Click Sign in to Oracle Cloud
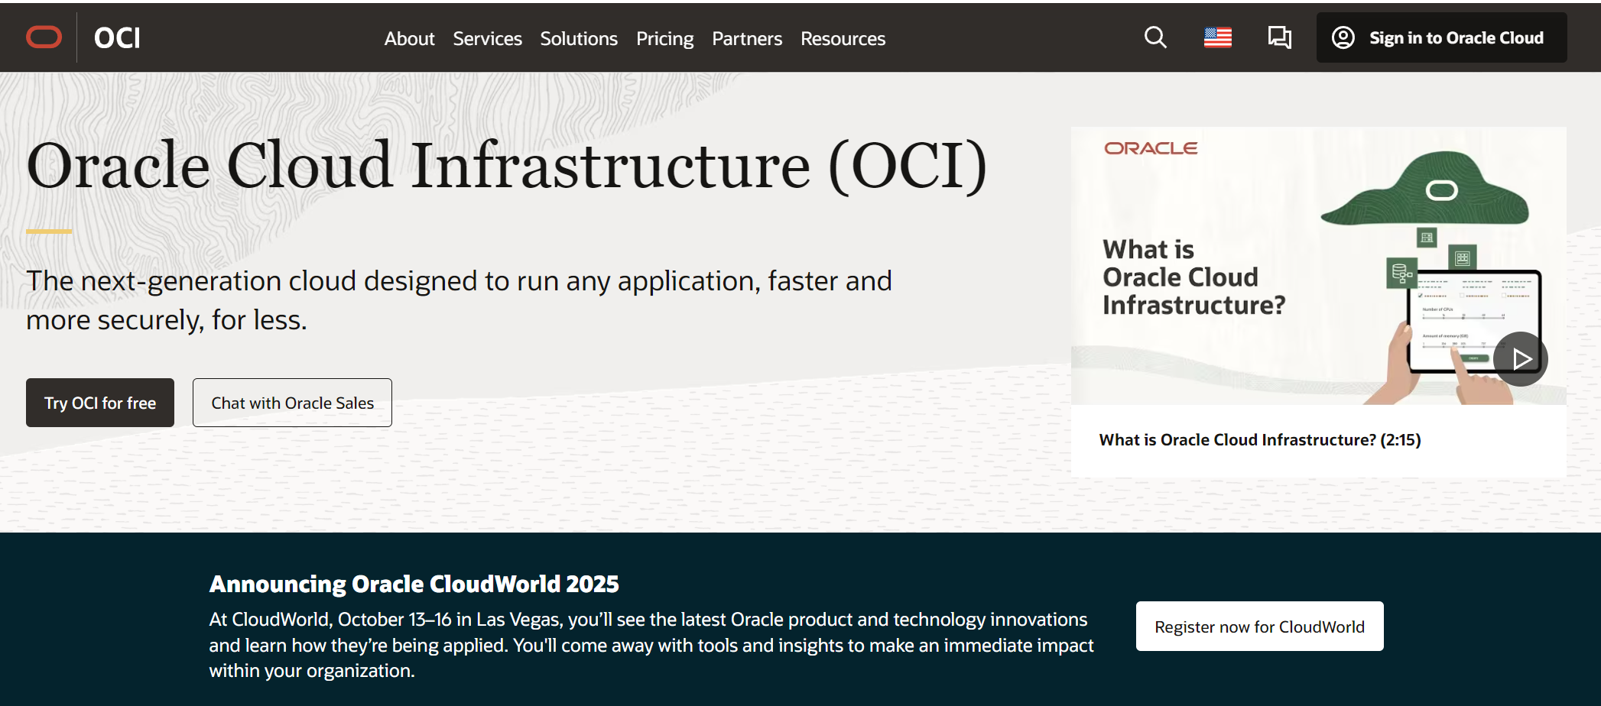The width and height of the screenshot is (1601, 706). pyautogui.click(x=1441, y=37)
